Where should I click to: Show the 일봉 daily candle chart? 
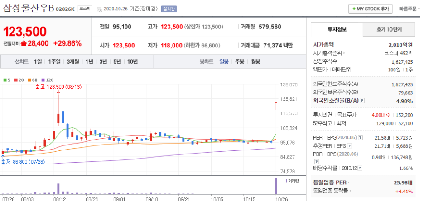tap(224, 62)
